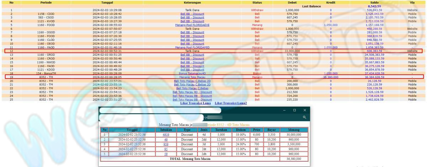This screenshot has width=427, height=167.
Task: Maximize the Menang Toto Macau popup window
Action: coord(294,110)
